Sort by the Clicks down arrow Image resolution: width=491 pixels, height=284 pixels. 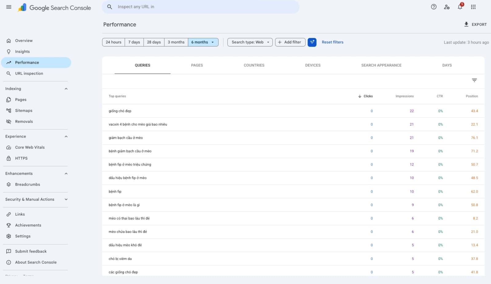click(x=360, y=96)
